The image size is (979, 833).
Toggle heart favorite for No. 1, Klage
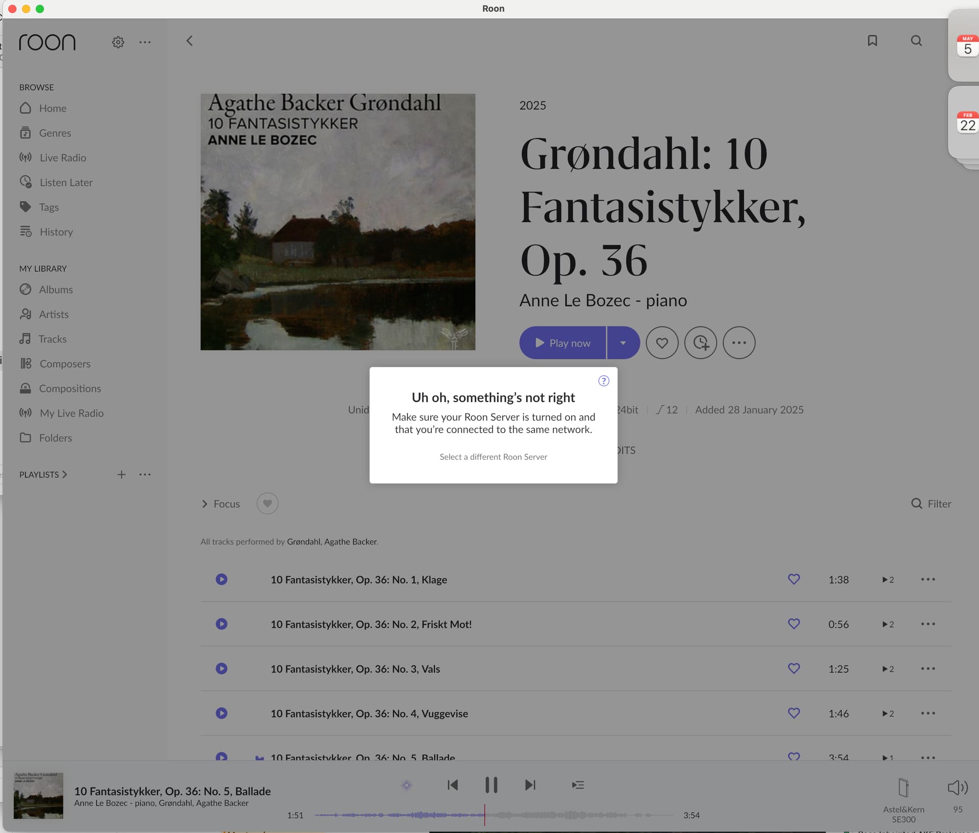point(794,579)
